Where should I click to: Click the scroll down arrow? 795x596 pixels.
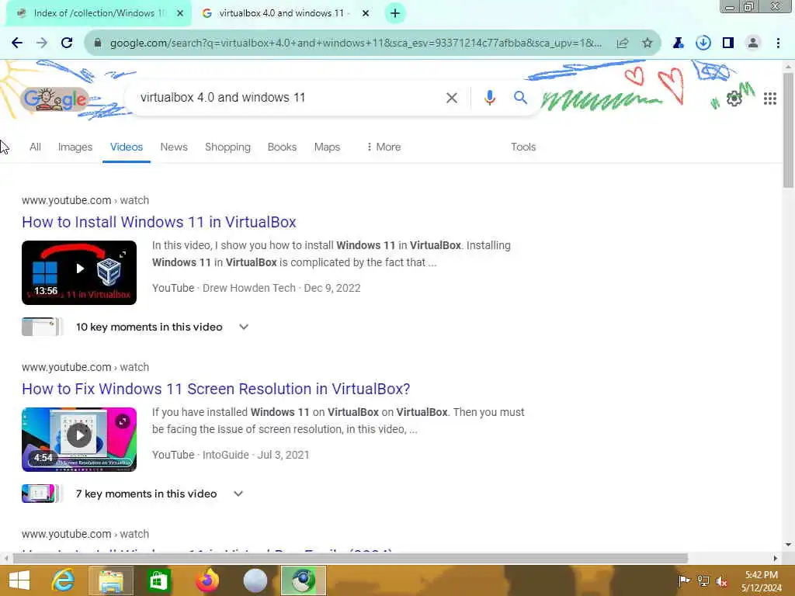789,546
